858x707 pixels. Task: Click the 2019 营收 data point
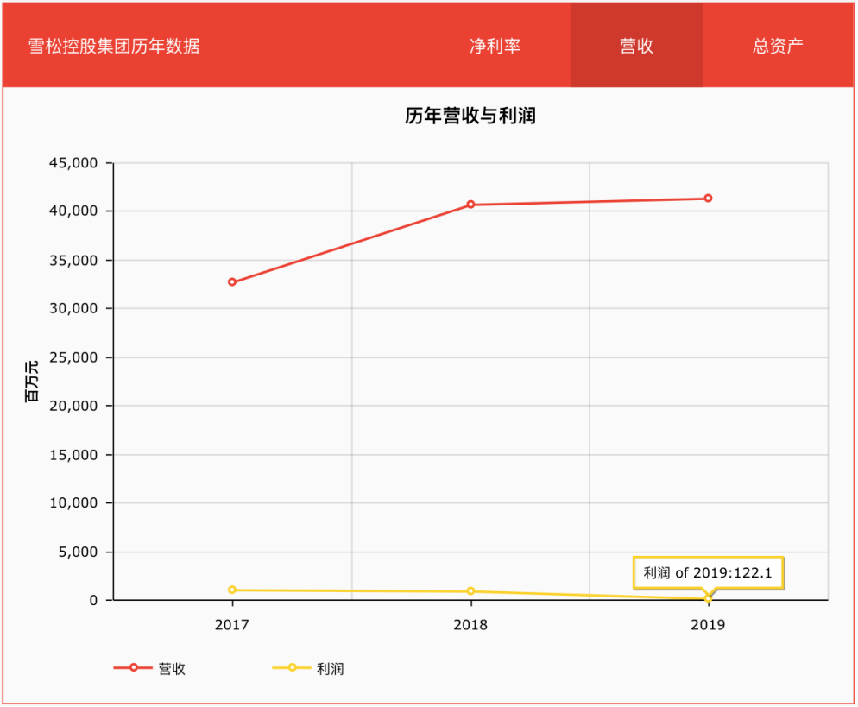coord(708,198)
